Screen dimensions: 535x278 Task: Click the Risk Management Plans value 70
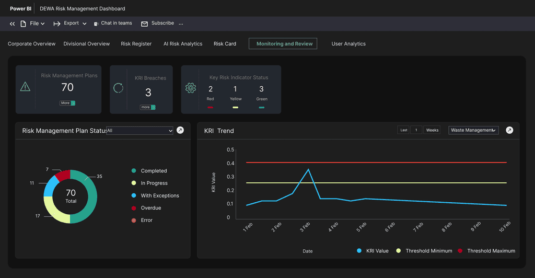click(x=67, y=87)
